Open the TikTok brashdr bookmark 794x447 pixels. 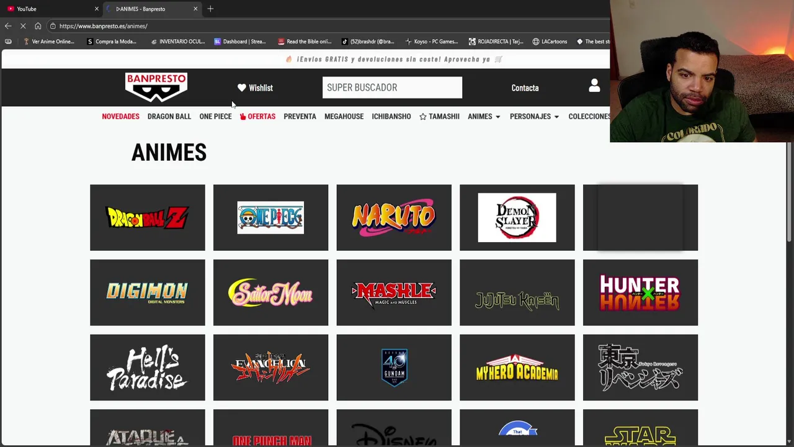click(368, 42)
